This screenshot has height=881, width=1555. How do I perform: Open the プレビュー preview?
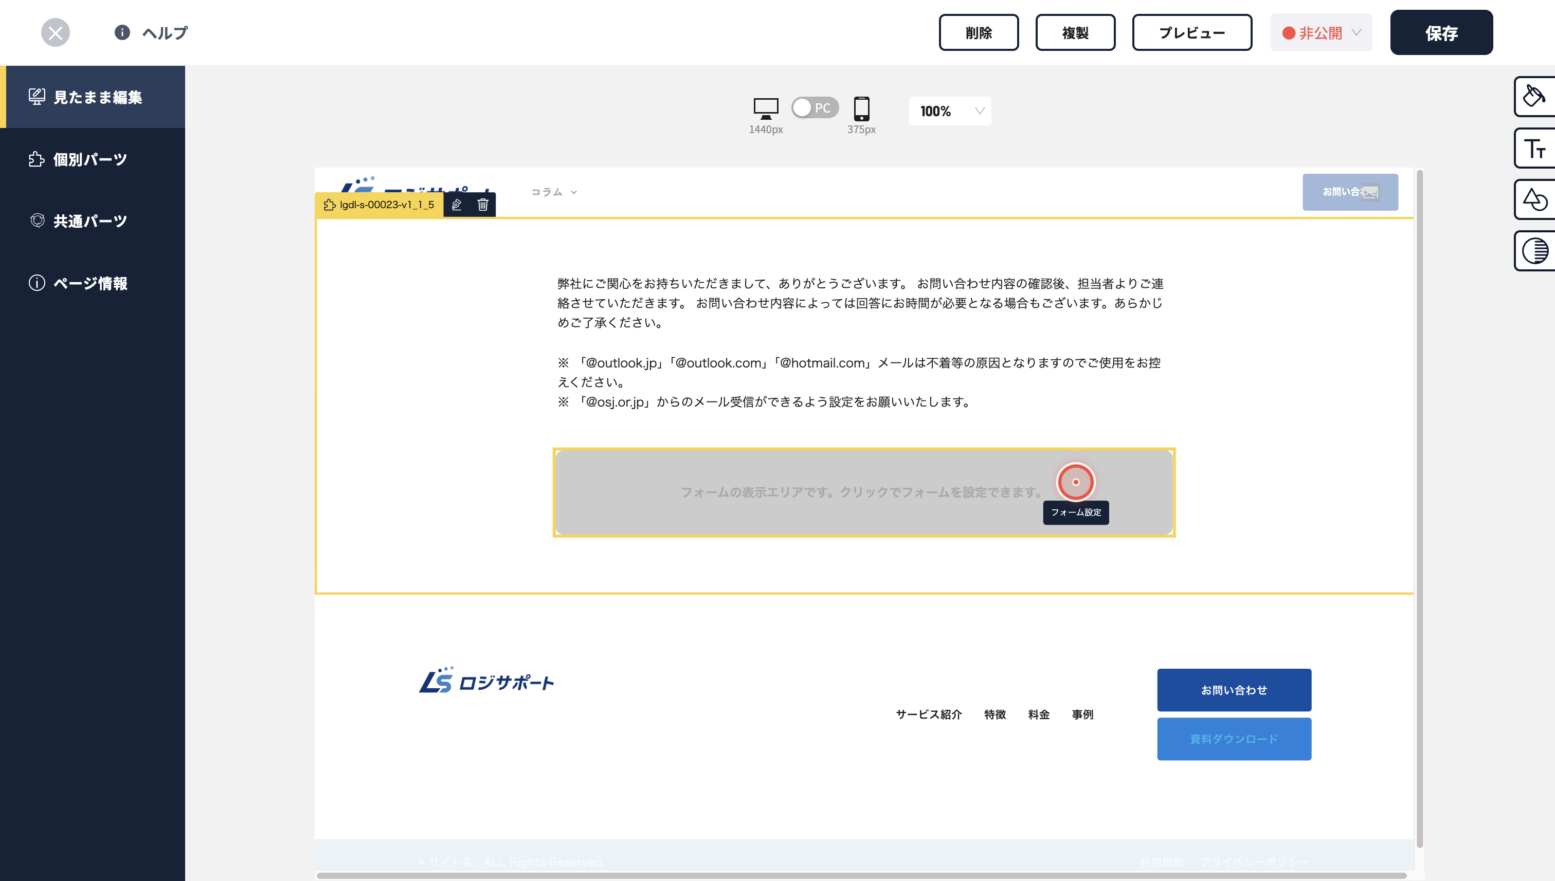point(1192,33)
